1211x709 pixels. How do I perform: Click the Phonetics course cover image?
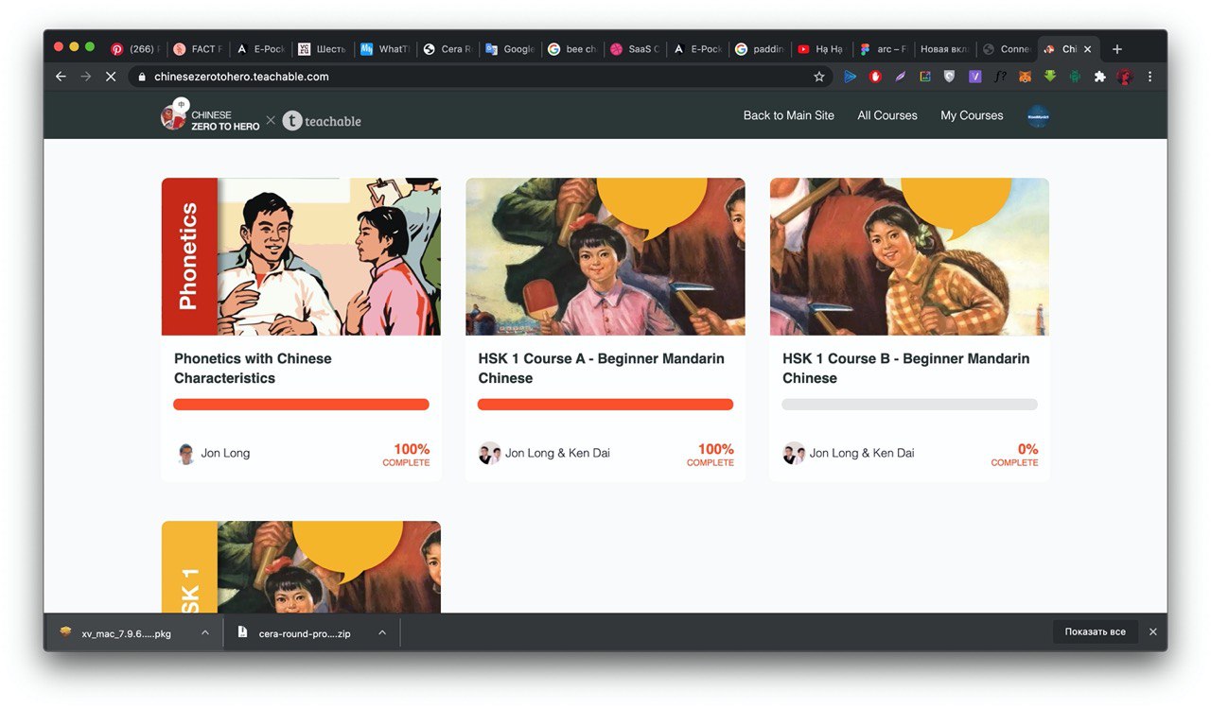301,256
